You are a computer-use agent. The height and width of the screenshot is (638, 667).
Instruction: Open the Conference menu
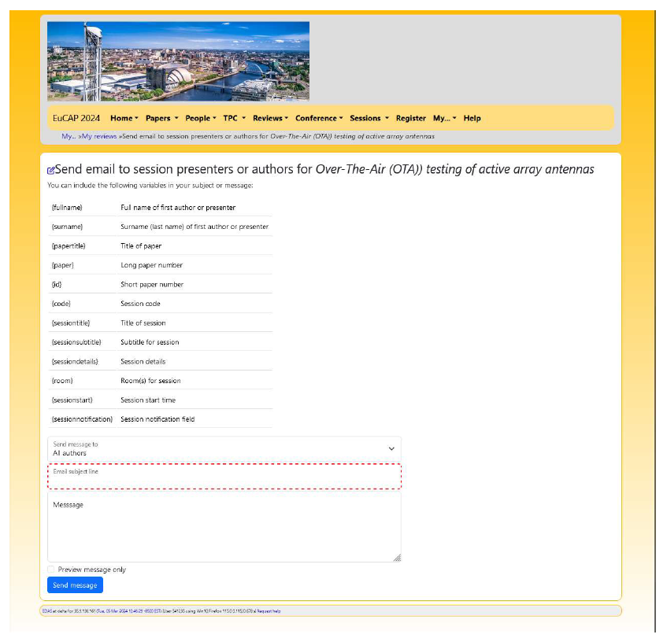pyautogui.click(x=319, y=118)
